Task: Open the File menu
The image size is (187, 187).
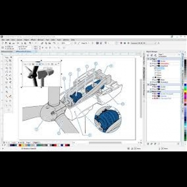Action: tap(3, 40)
